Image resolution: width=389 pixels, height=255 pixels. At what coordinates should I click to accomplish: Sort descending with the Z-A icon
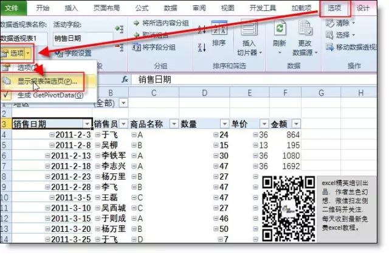pos(202,47)
